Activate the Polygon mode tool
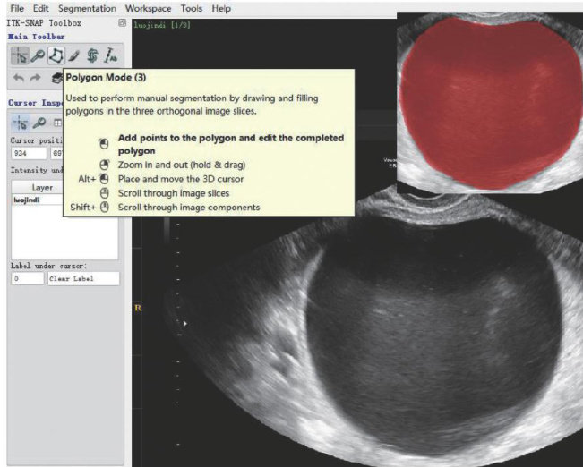583x467 pixels. 56,55
